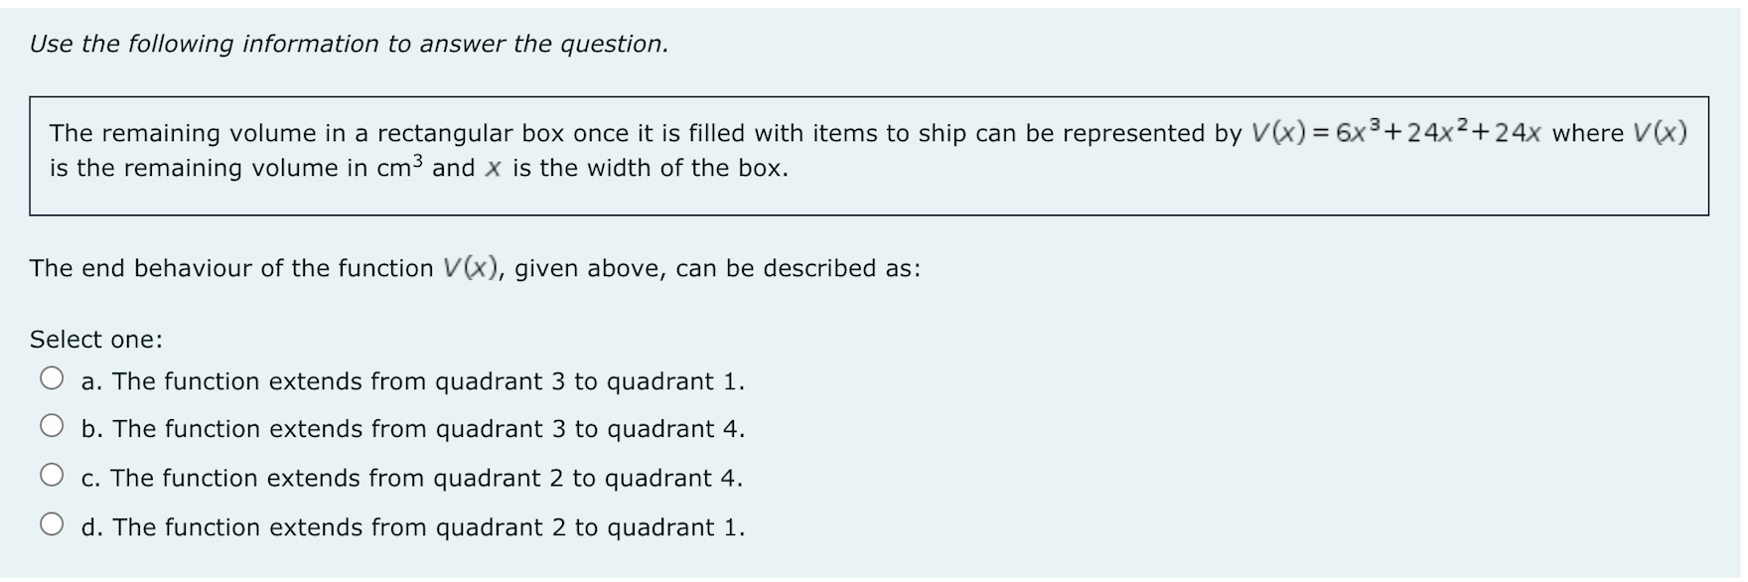Viewport: 1748px width, 582px height.
Task: Click the Select one label
Action: coord(95,338)
